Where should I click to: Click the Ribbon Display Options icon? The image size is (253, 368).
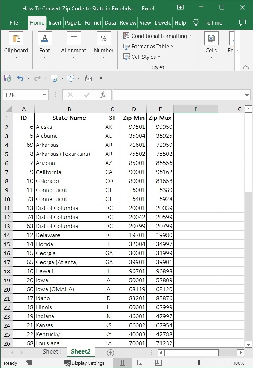180,7
